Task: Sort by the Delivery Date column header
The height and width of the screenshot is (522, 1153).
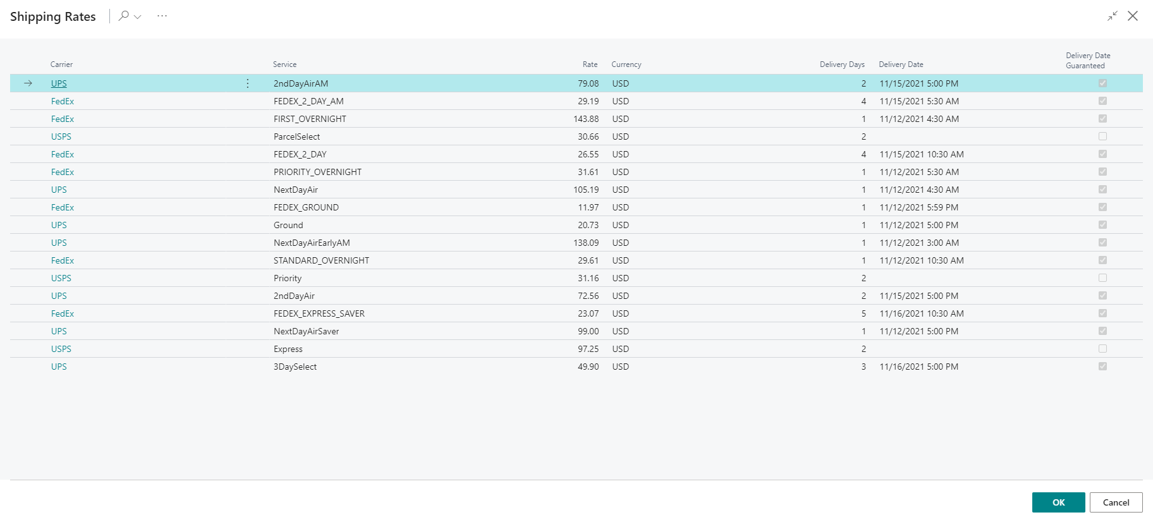Action: tap(901, 64)
